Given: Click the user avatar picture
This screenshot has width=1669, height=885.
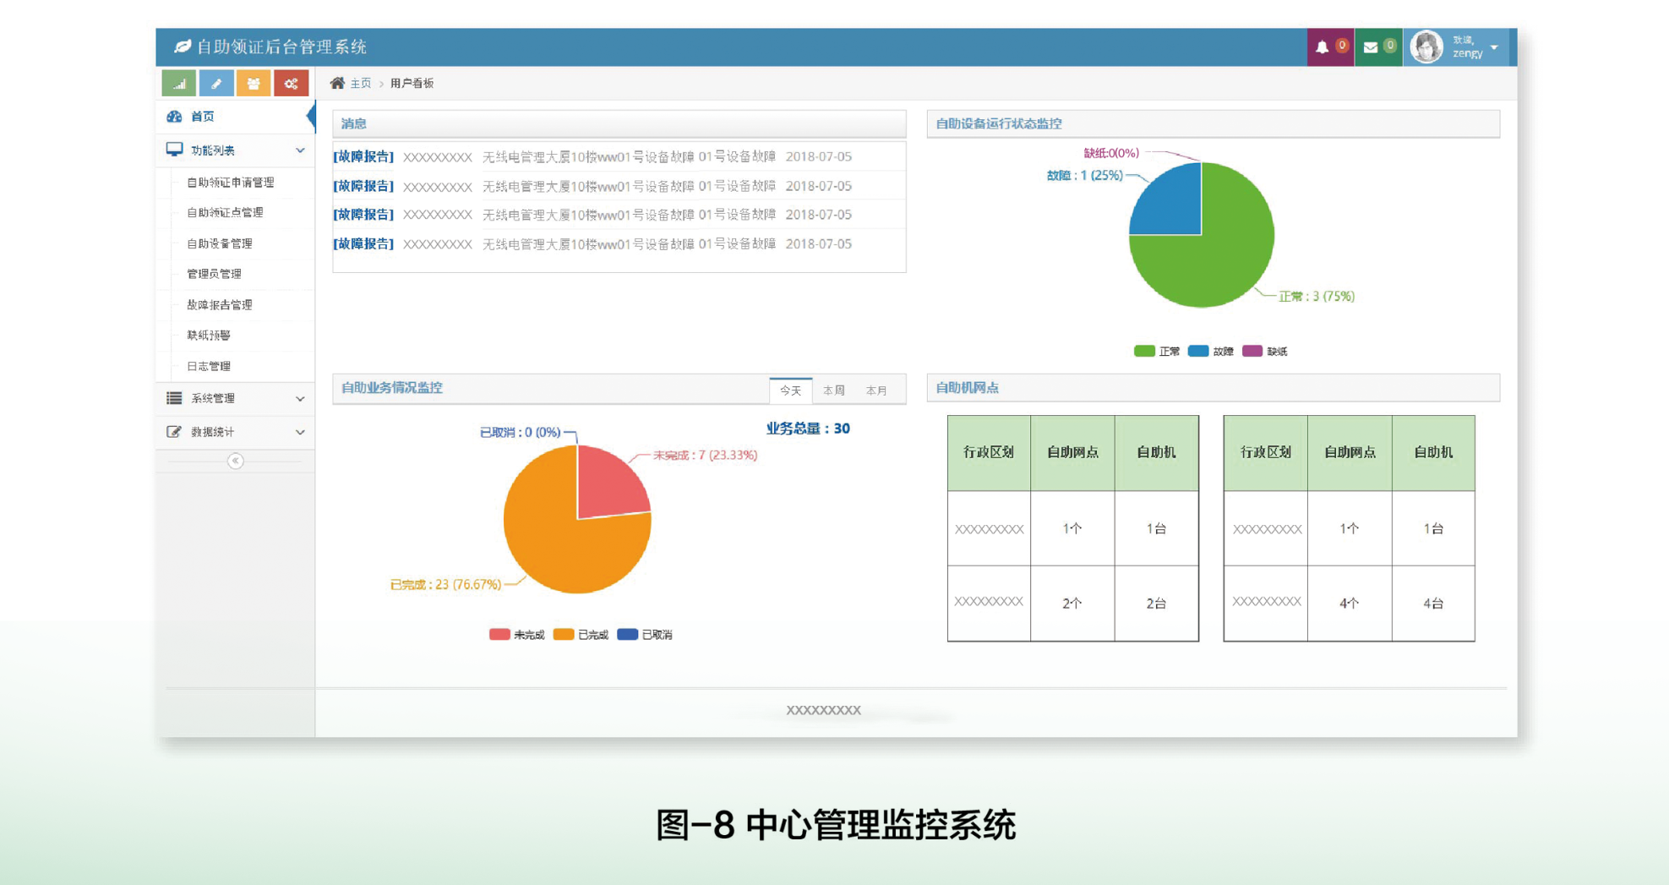Looking at the screenshot, I should coord(1426,47).
